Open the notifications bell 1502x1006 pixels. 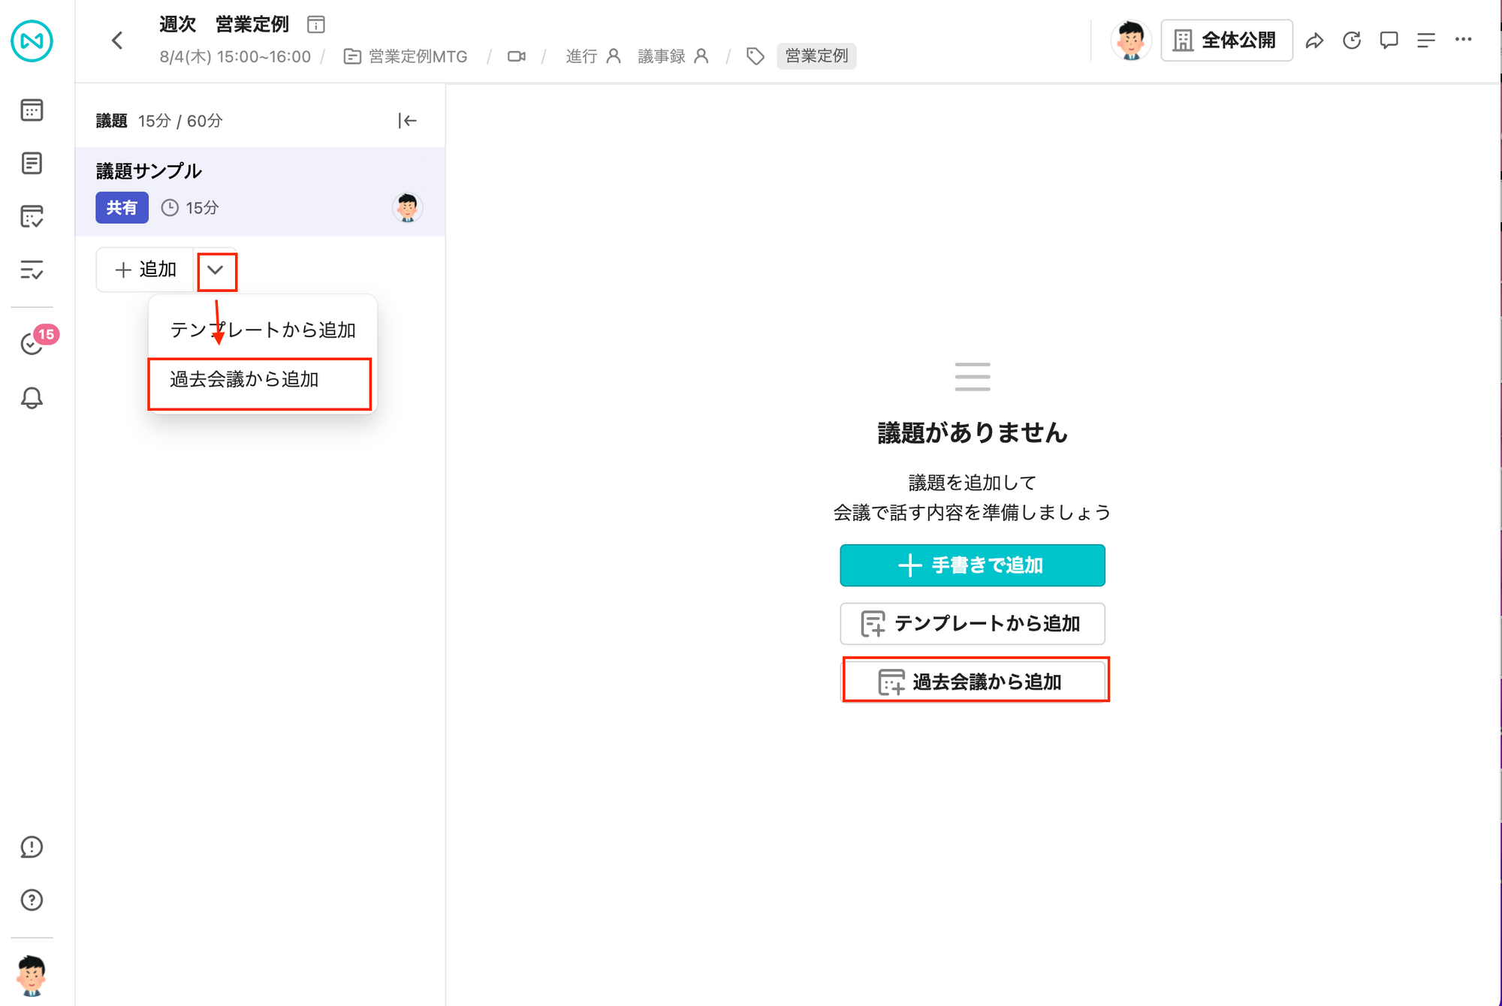click(x=32, y=398)
